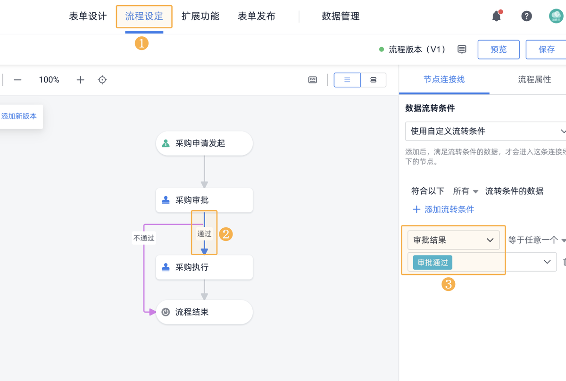Click the notification bell icon
The height and width of the screenshot is (381, 566).
point(496,17)
